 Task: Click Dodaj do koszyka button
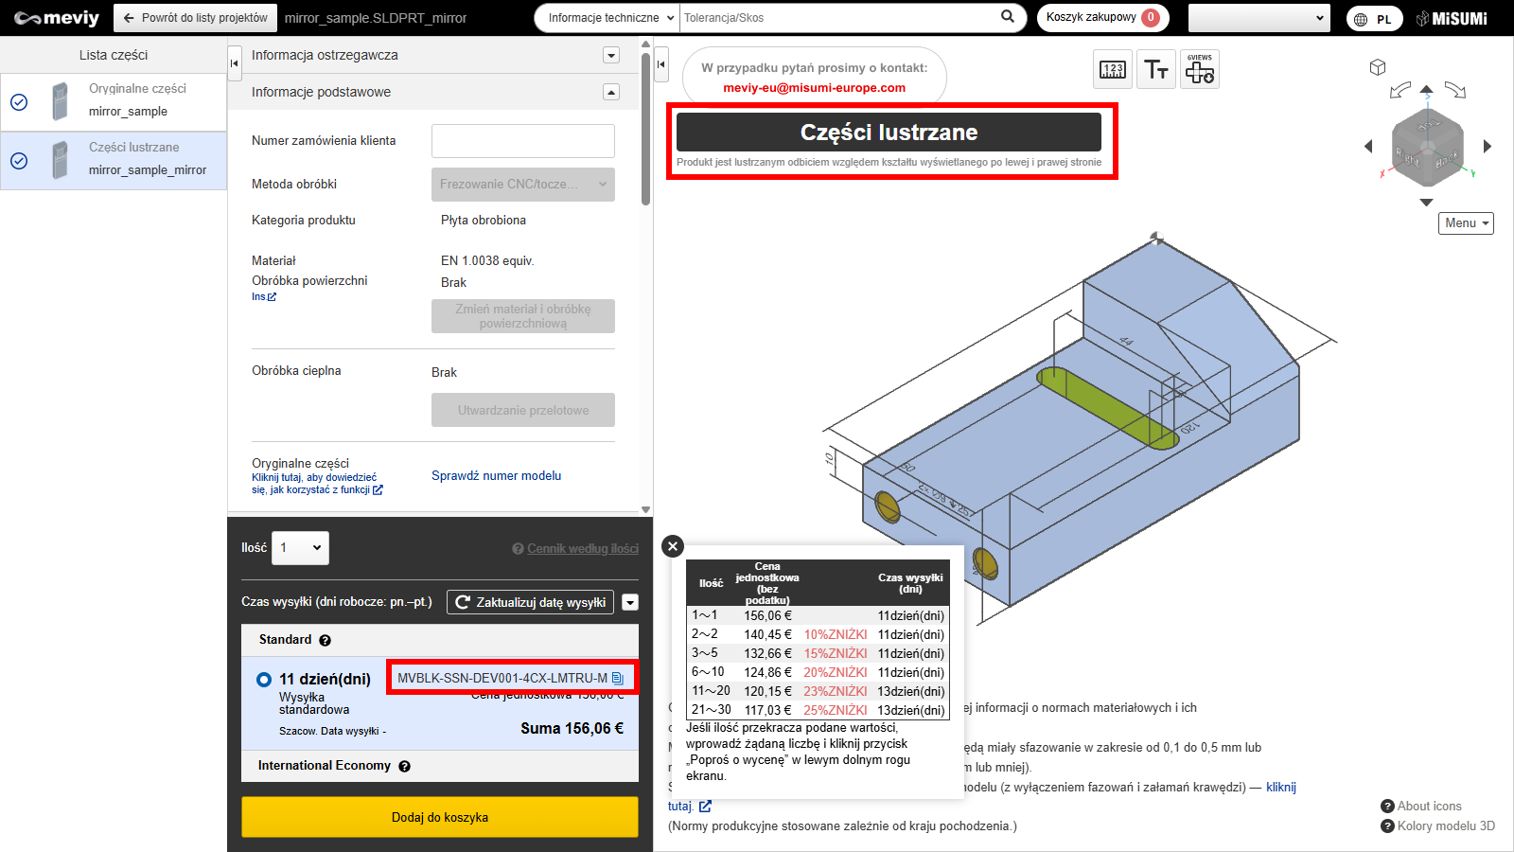click(440, 817)
